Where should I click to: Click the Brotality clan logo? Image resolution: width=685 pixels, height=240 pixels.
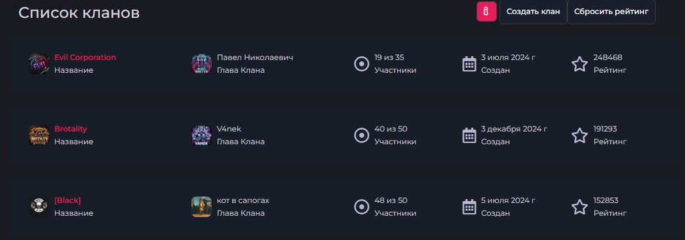tap(39, 135)
